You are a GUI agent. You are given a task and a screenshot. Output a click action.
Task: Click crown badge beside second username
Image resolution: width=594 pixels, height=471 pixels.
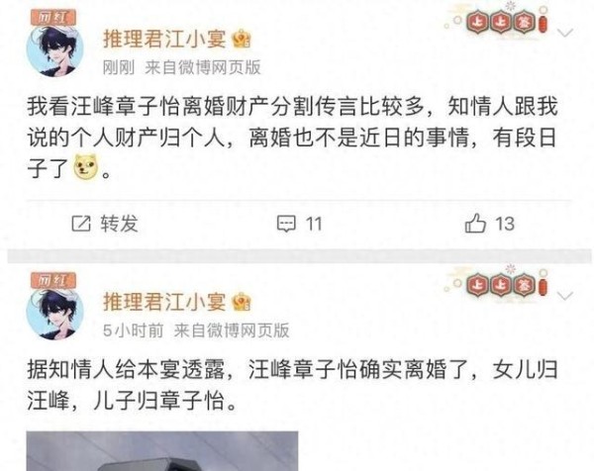(x=242, y=302)
